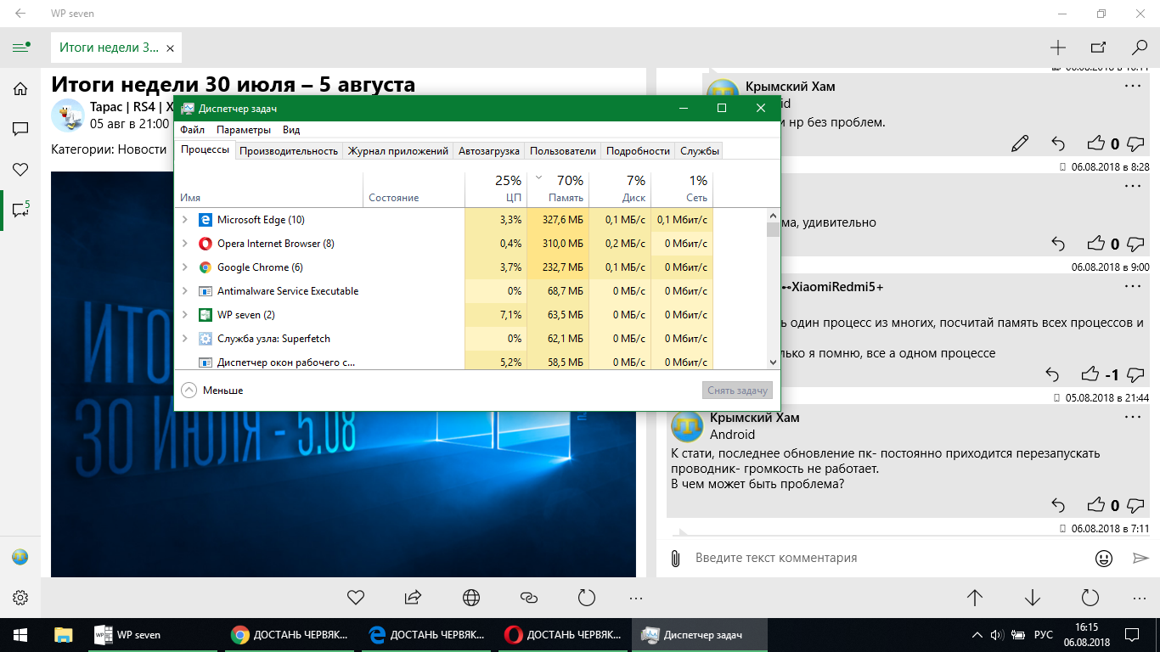The height and width of the screenshot is (652, 1160).
Task: Switch to Производительность tab
Action: (x=289, y=151)
